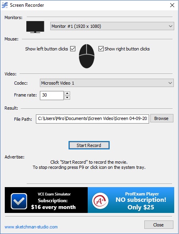The width and height of the screenshot is (179, 234).
Task: Click into the Frame rate value field
Action: coord(52,95)
